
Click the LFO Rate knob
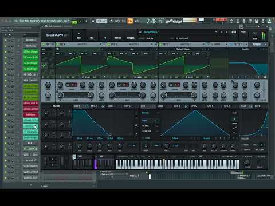pos(167,146)
